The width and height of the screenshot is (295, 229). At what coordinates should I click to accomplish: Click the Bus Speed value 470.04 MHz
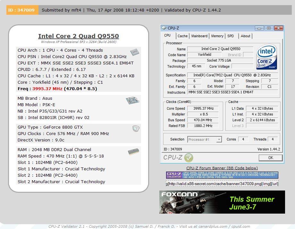coord(203,120)
